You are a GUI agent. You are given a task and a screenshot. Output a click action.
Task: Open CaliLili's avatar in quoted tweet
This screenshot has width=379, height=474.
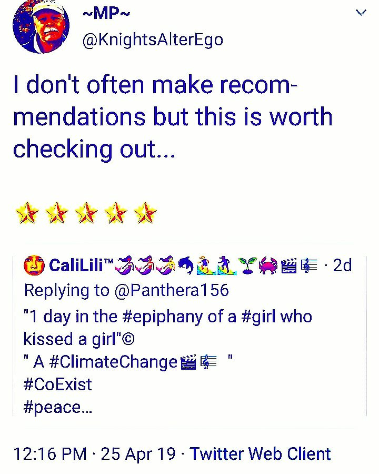(x=34, y=265)
